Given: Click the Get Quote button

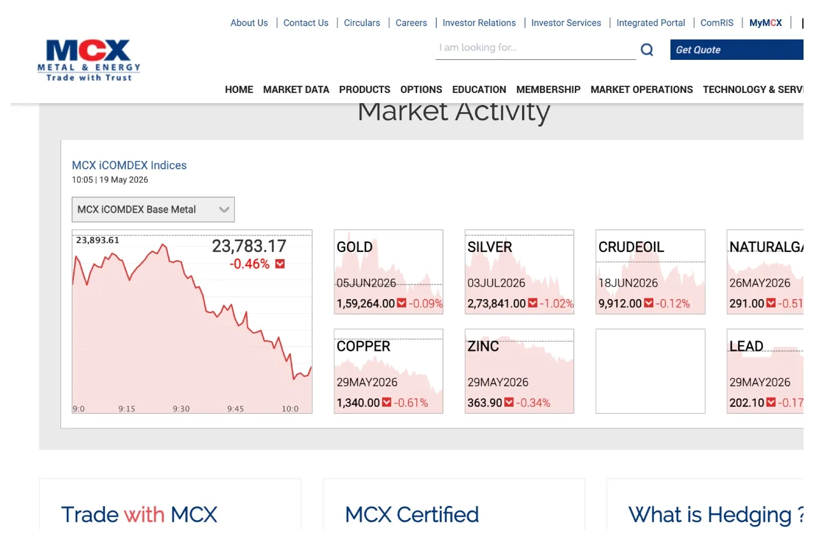Looking at the screenshot, I should click(x=737, y=50).
